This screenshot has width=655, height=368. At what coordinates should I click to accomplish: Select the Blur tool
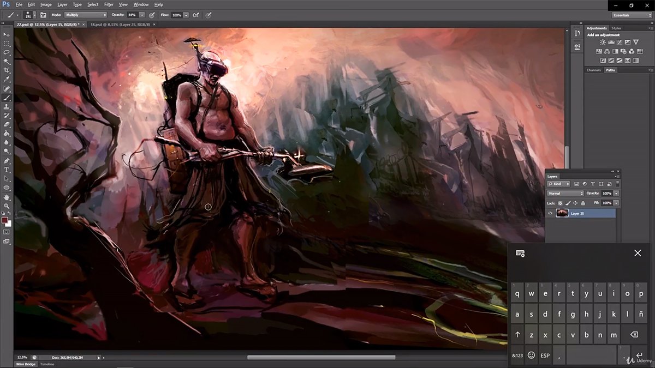pyautogui.click(x=7, y=142)
